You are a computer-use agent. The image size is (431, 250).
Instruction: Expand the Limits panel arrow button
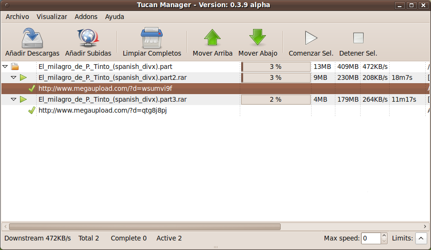point(421,238)
